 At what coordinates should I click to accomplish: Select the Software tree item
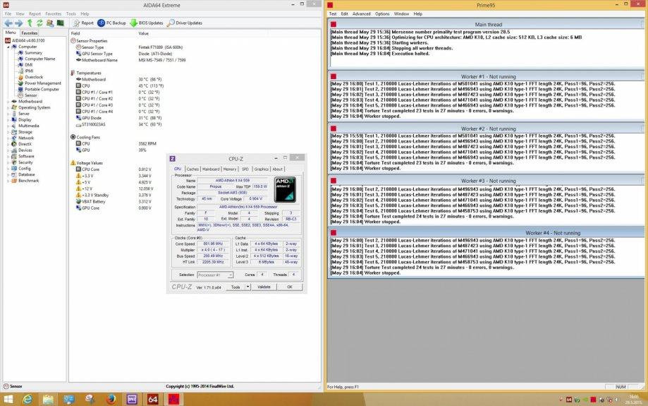tap(26, 157)
